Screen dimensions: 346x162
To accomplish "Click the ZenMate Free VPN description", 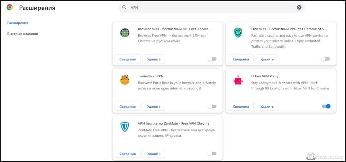I will point(176,133).
